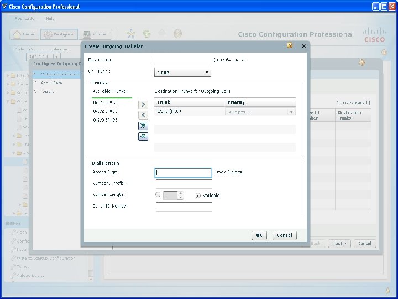398x299 pixels.
Task: Click the Description input field
Action: 182,60
